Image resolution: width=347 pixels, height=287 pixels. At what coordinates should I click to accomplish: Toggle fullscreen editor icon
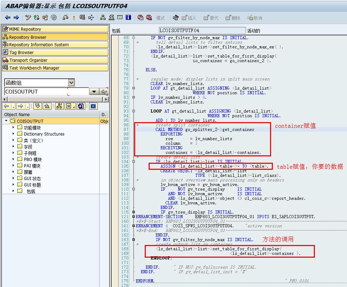pyautogui.click(x=120, y=18)
